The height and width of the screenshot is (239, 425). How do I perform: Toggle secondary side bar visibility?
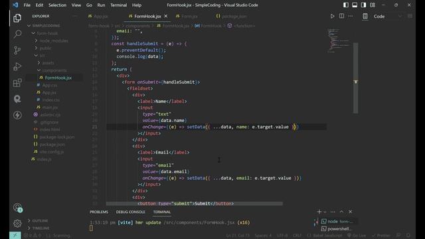(363, 5)
